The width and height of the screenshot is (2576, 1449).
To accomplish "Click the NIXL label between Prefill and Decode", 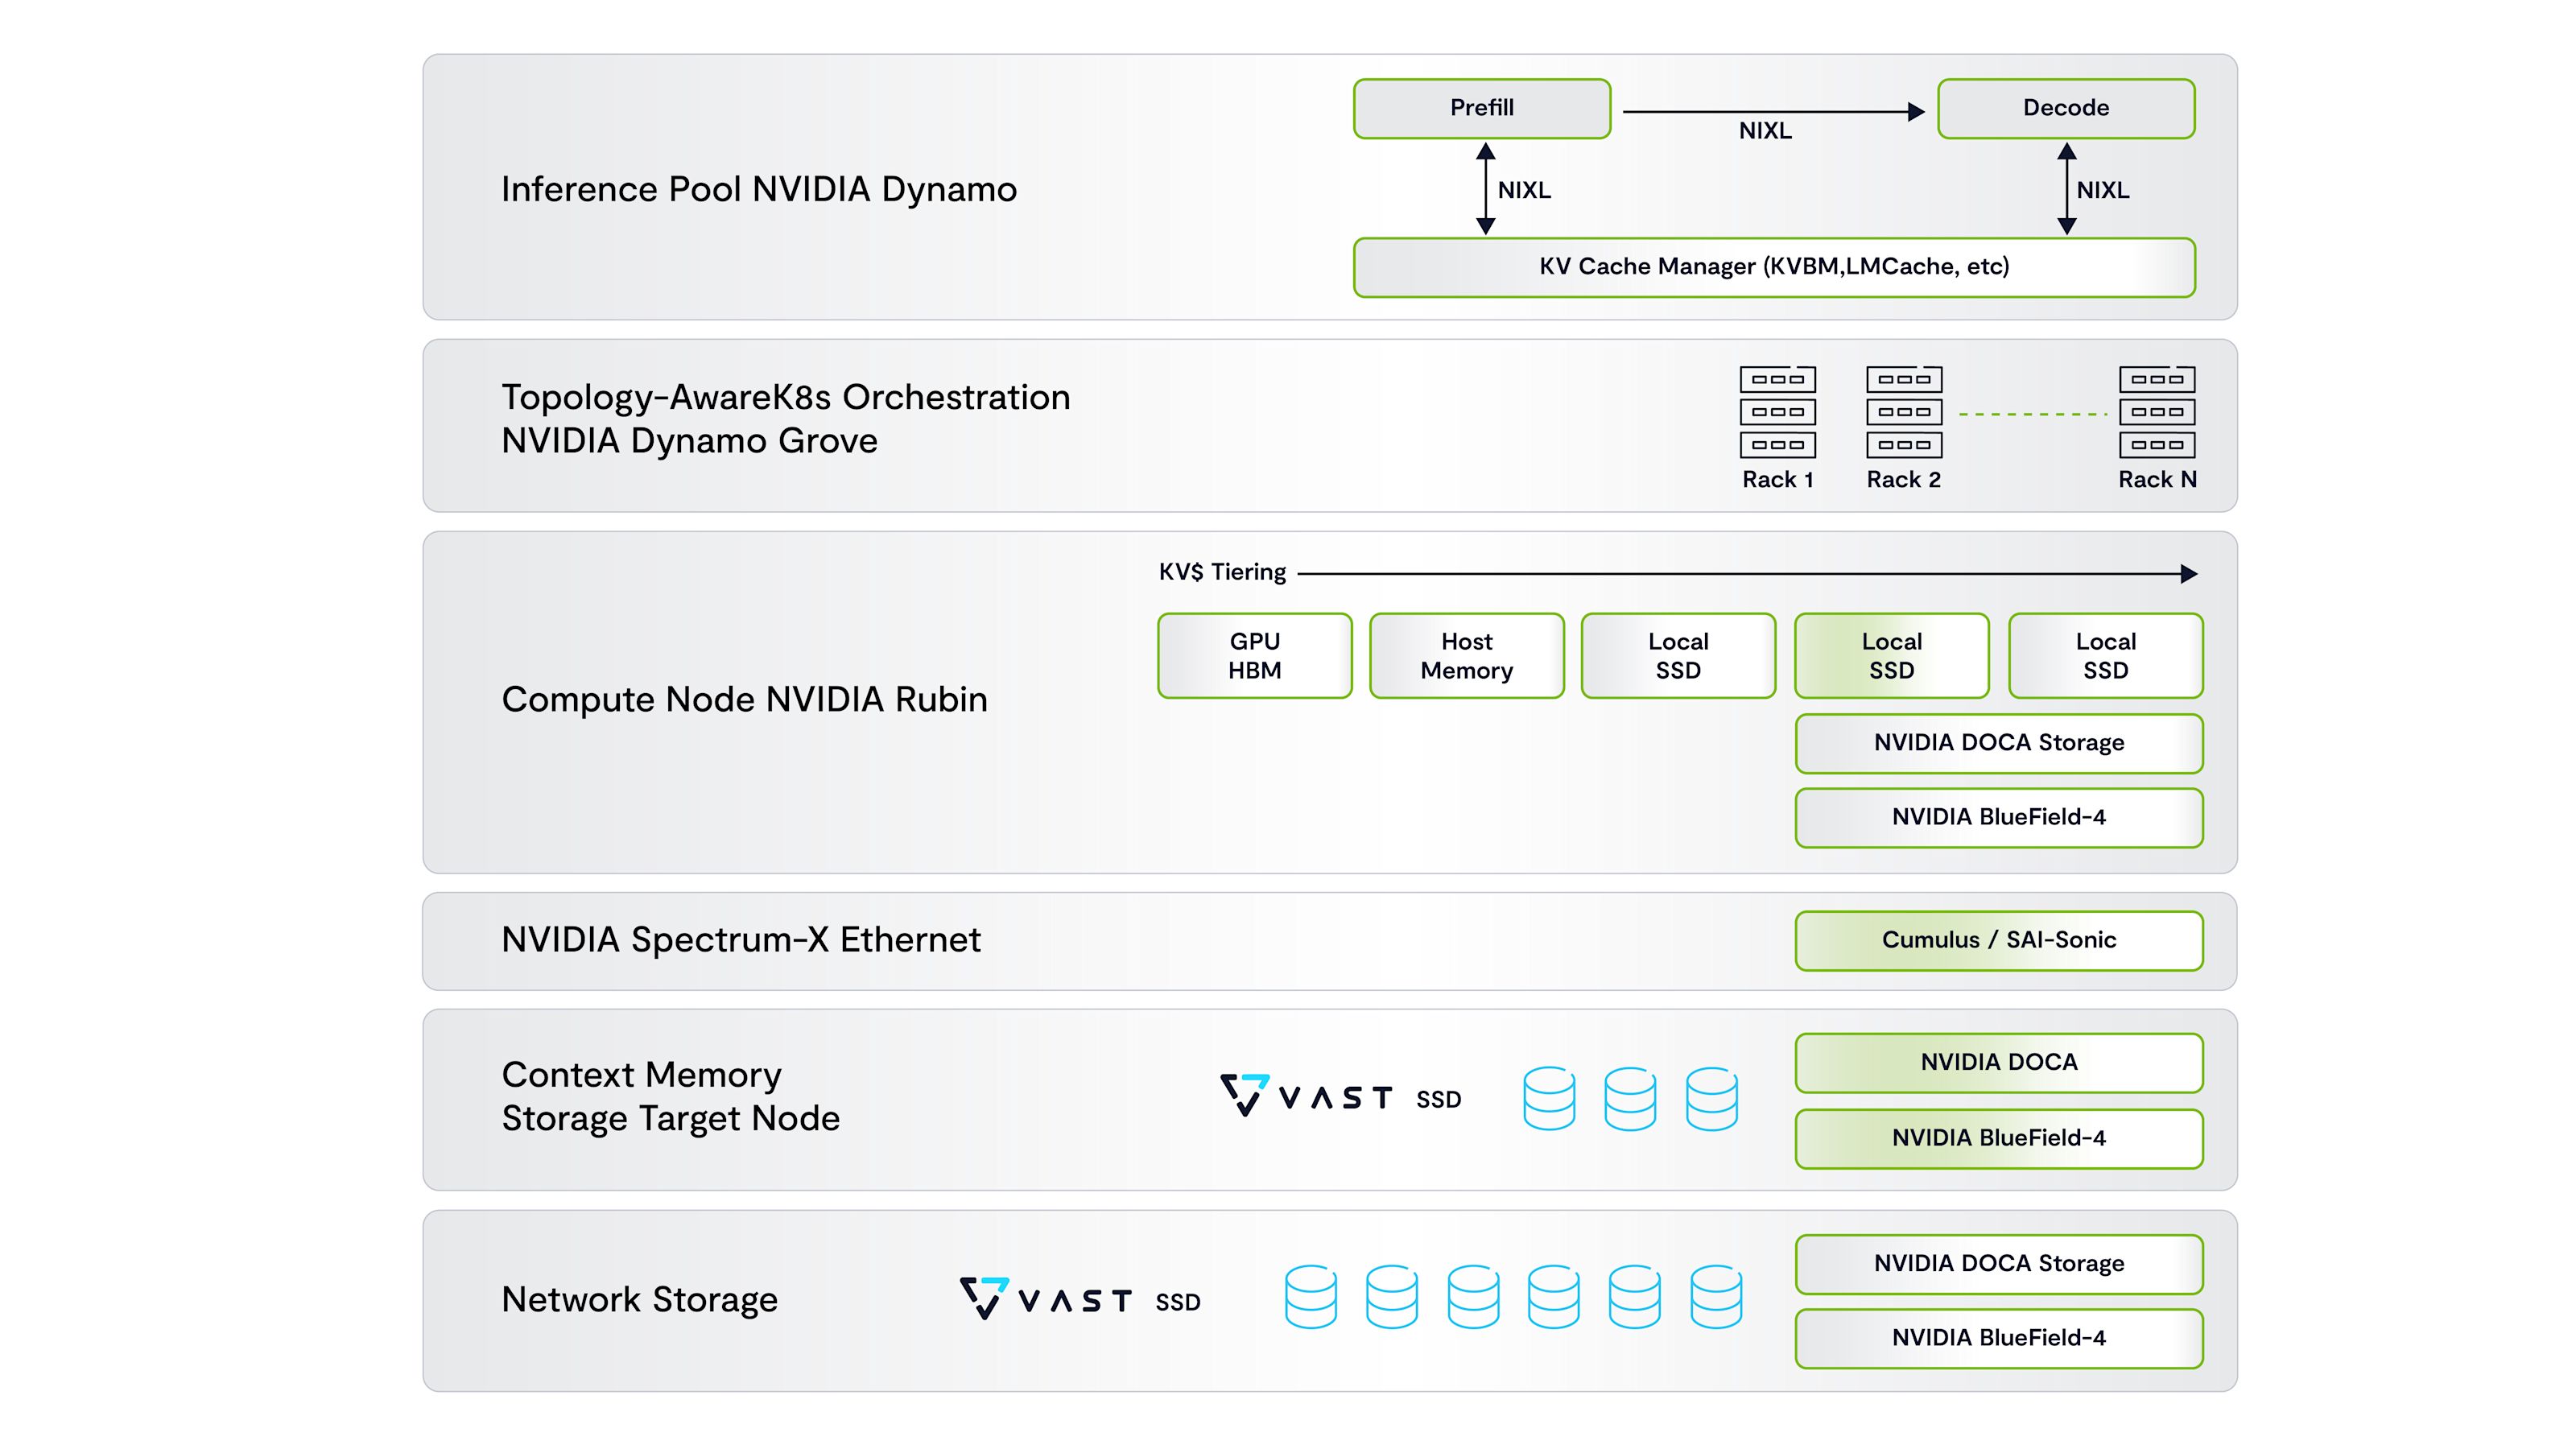I will pyautogui.click(x=1765, y=131).
